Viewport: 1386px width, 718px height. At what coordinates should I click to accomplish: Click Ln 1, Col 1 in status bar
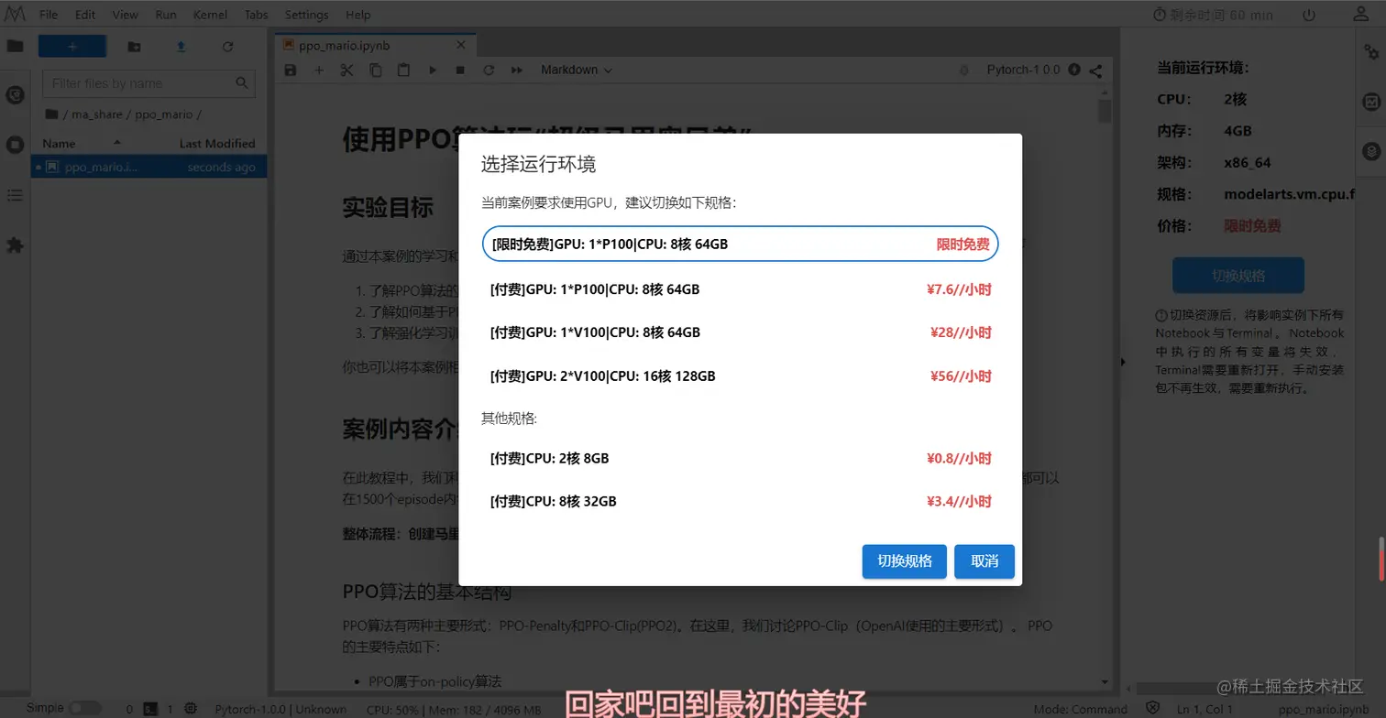point(1204,709)
